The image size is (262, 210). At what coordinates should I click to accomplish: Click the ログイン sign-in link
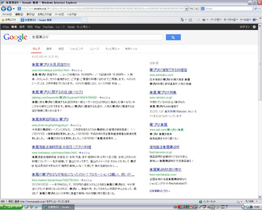[x=244, y=27]
